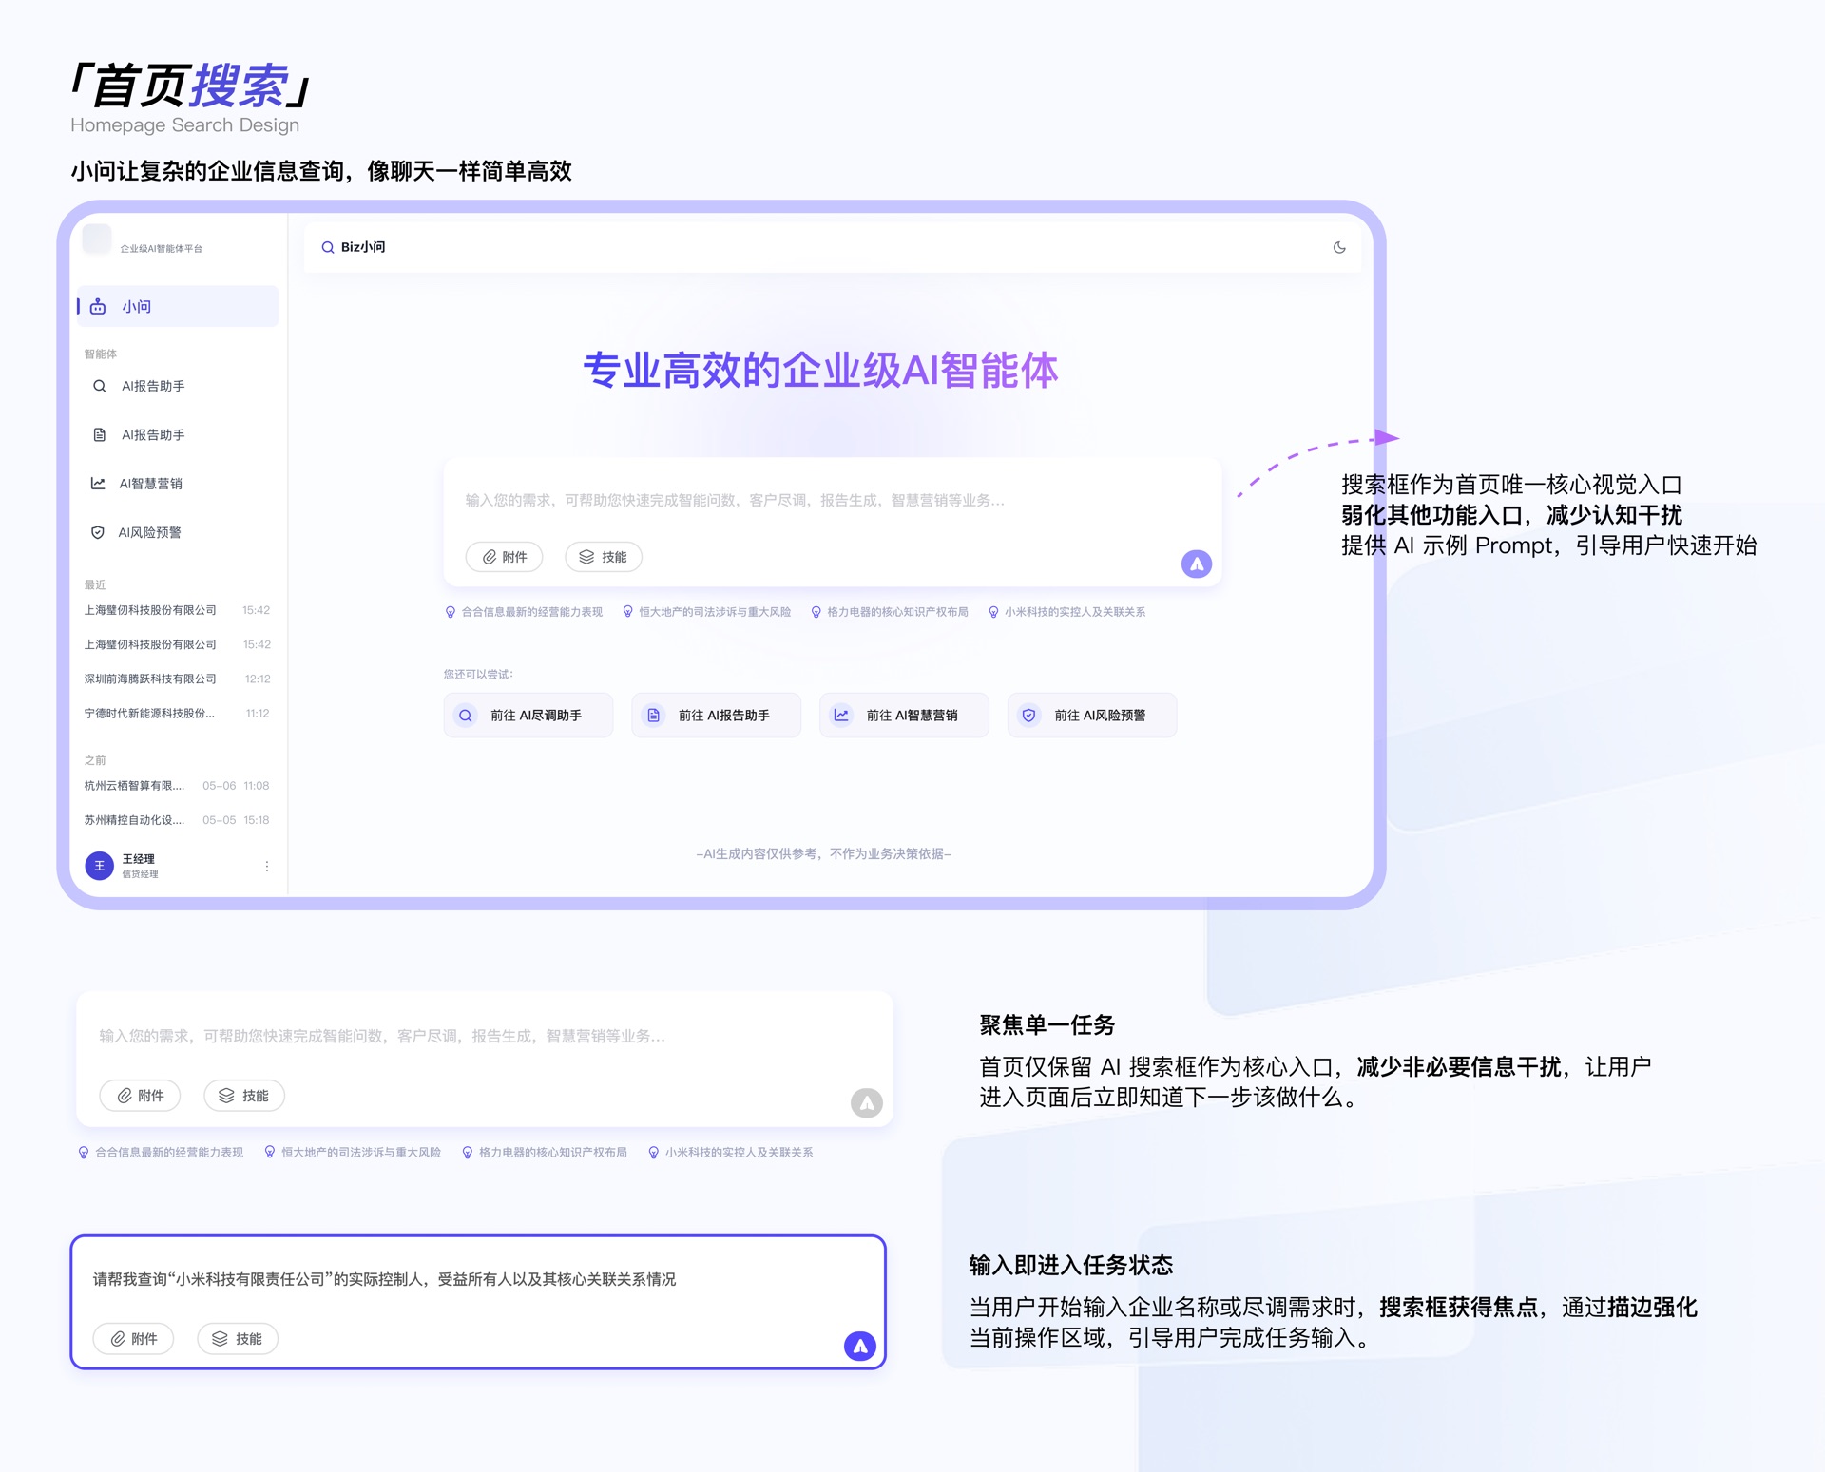This screenshot has width=1825, height=1472.
Task: Click the search icon next to Biz小问
Action: tap(327, 247)
